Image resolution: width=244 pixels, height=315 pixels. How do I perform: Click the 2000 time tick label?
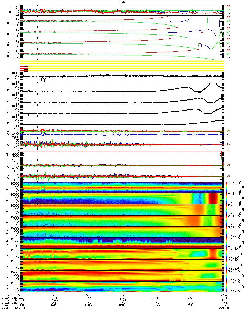pos(156,305)
